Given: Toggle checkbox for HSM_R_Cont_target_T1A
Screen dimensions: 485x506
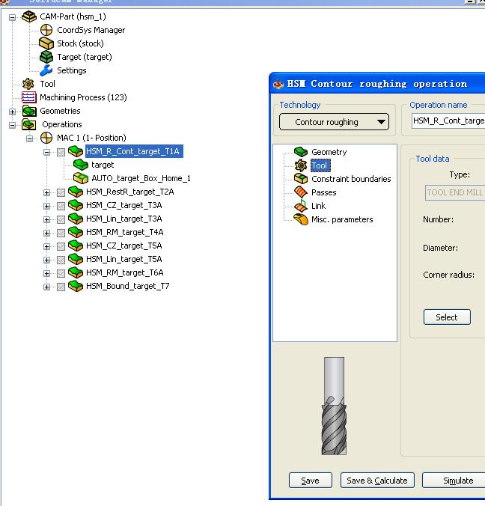Looking at the screenshot, I should click(61, 152).
